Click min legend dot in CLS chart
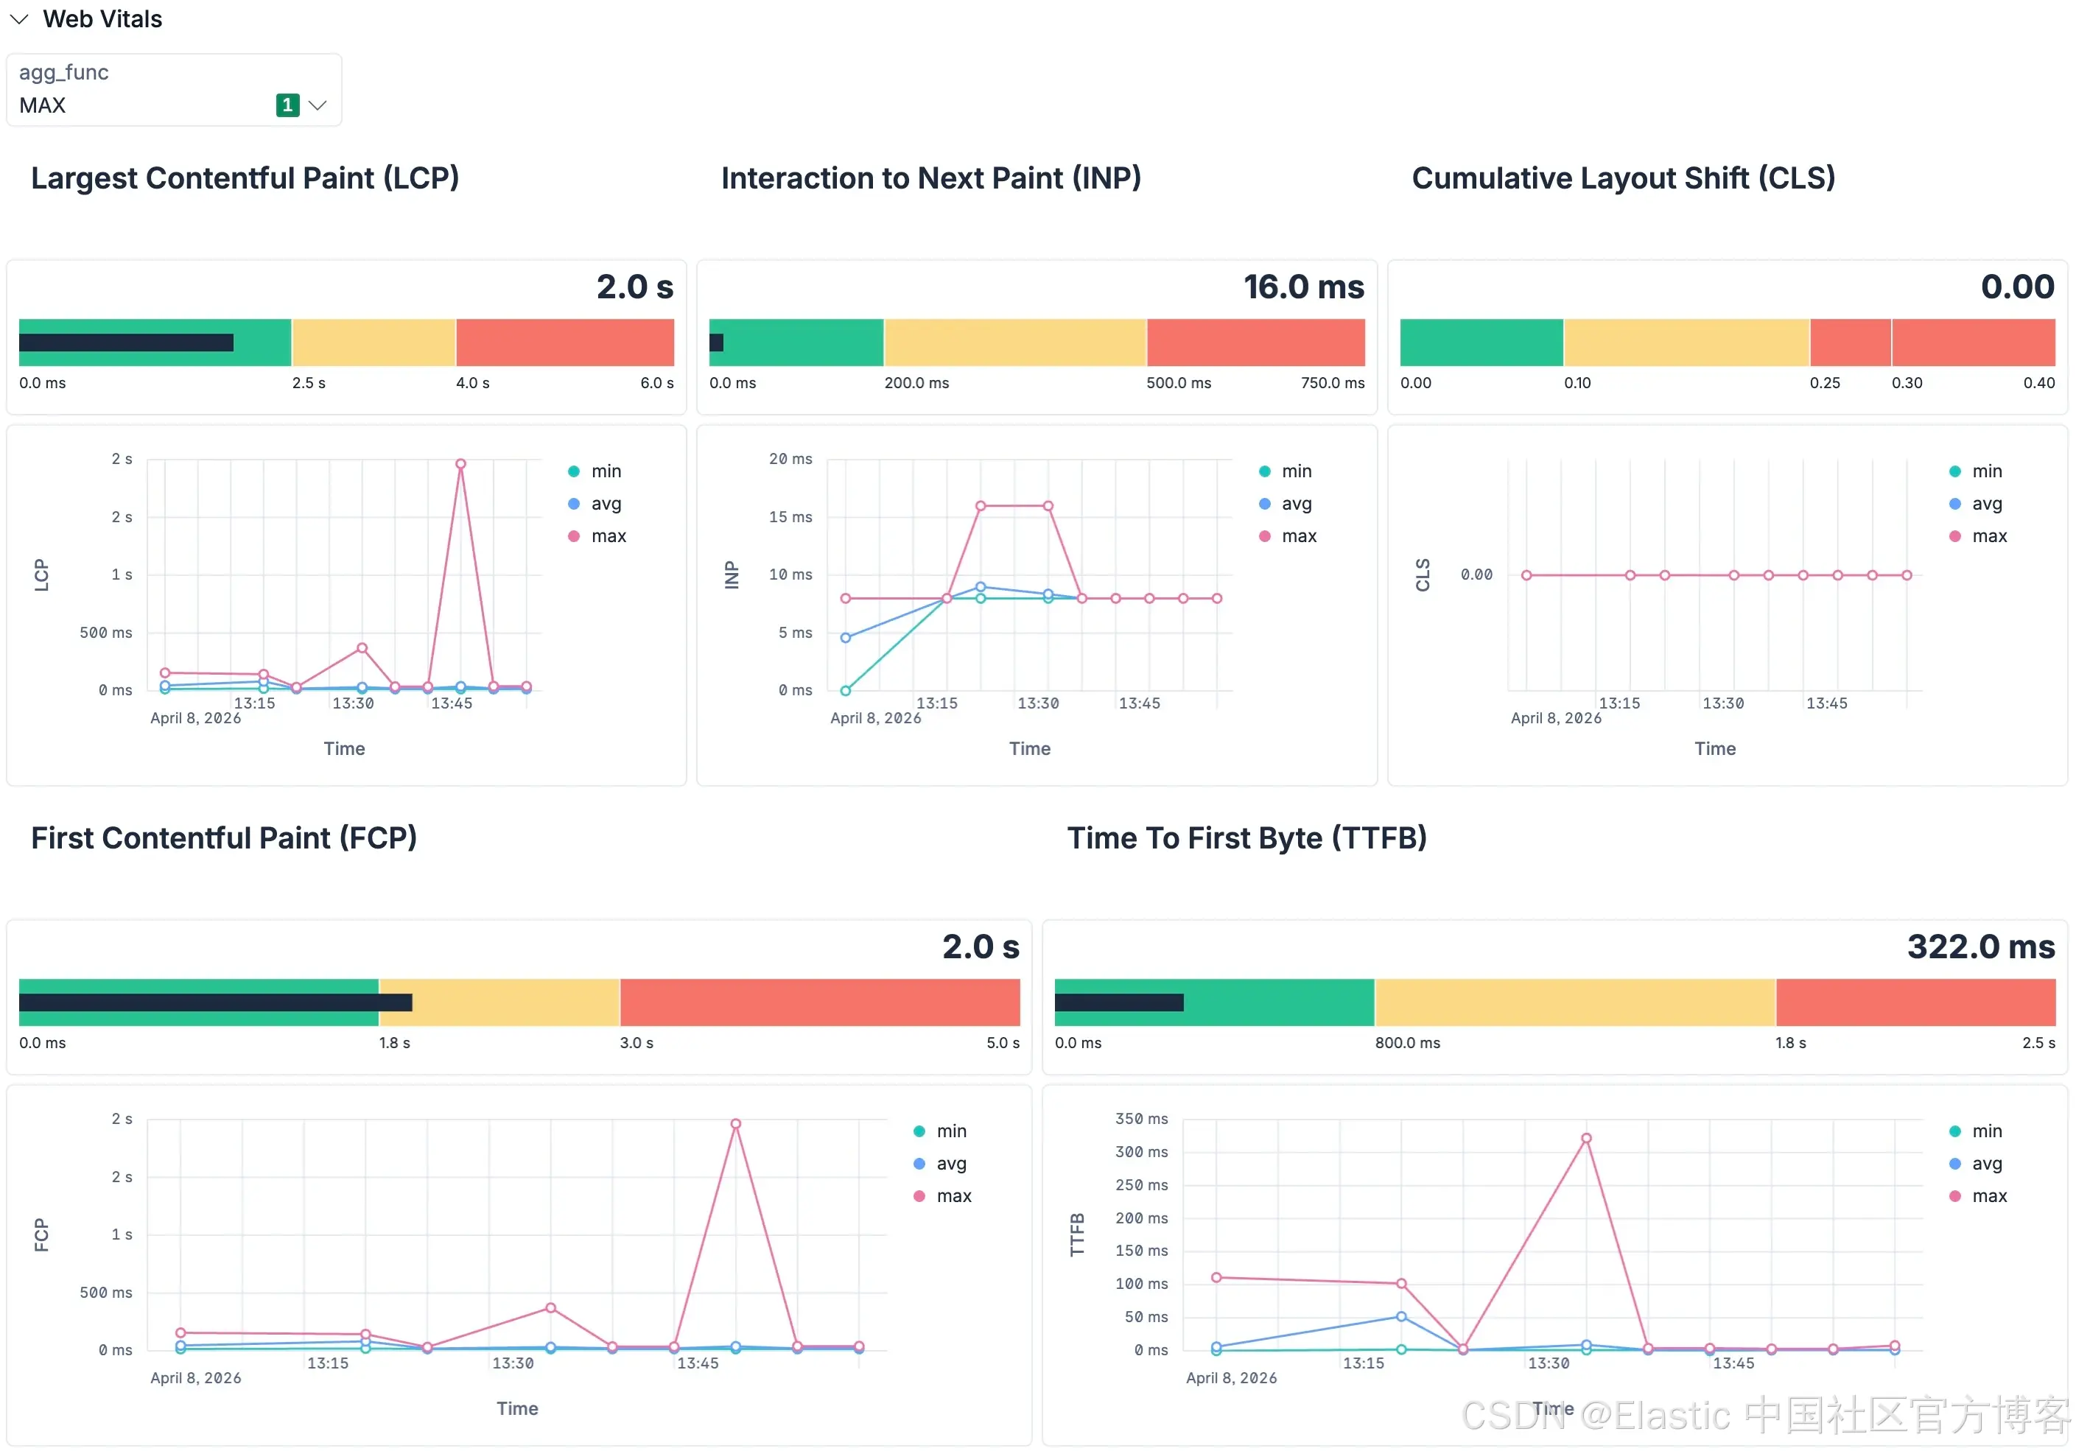Screen dimensions: 2076x1451 1955,471
